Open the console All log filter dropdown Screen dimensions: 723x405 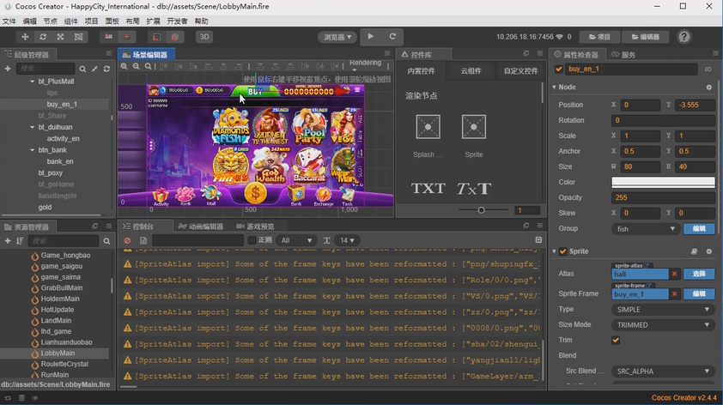pos(296,240)
